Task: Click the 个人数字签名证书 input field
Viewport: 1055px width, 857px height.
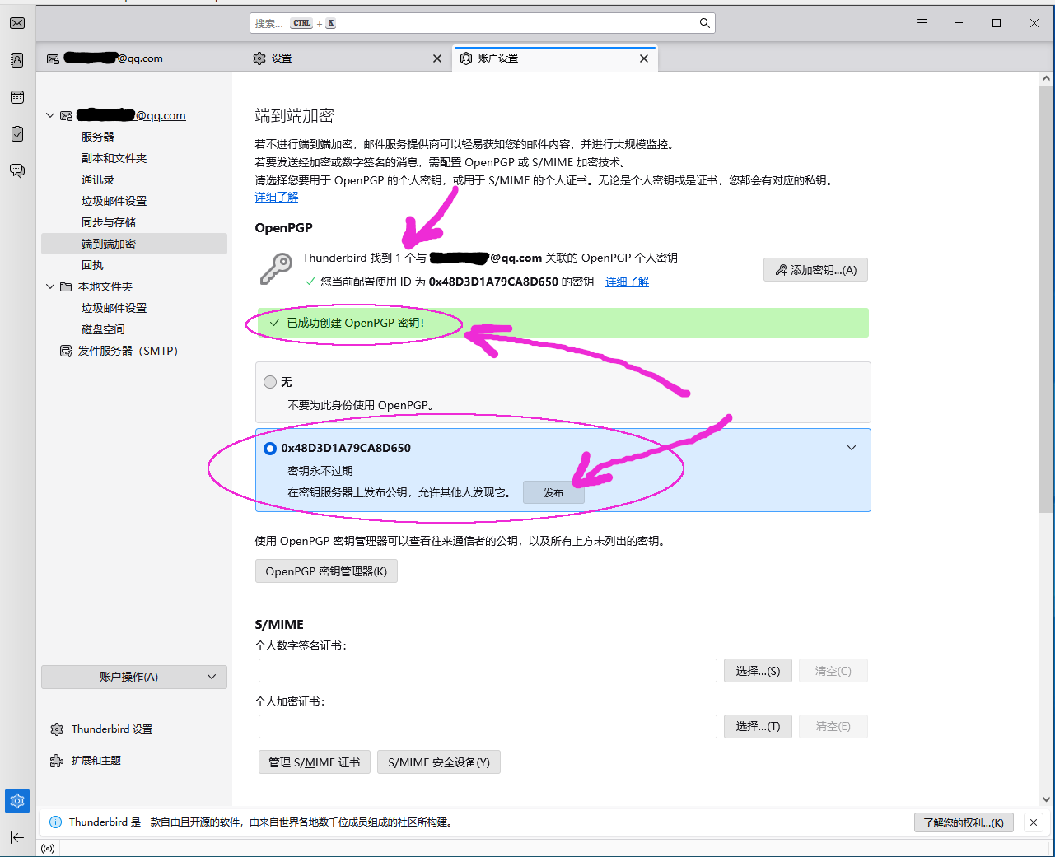Action: point(488,671)
